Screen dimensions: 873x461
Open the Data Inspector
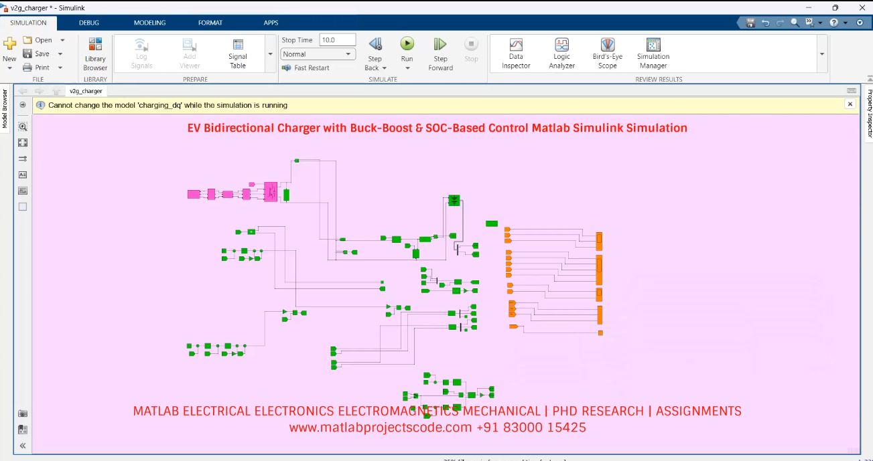click(516, 54)
